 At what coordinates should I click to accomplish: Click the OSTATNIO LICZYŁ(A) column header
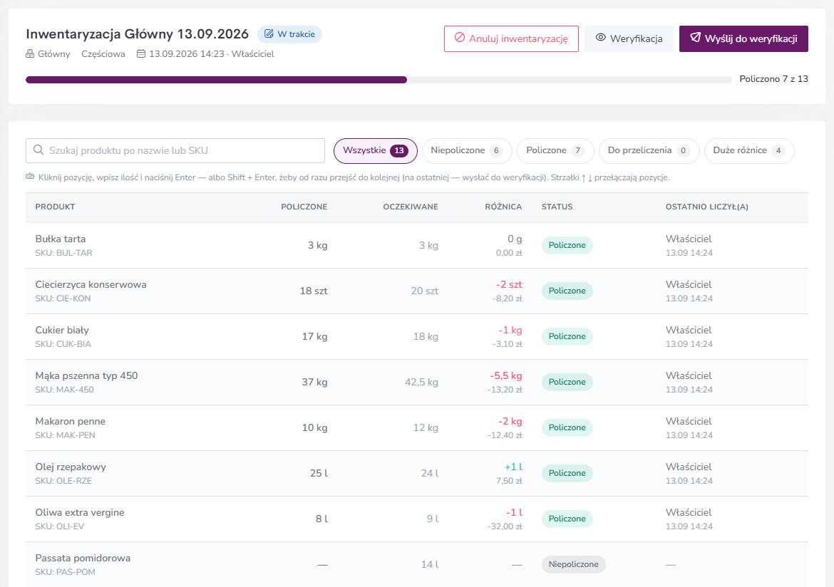click(x=707, y=207)
